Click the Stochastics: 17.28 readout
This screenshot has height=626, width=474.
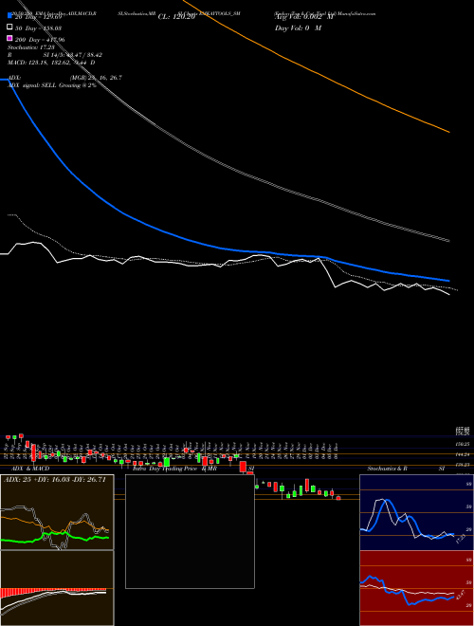(x=31, y=47)
